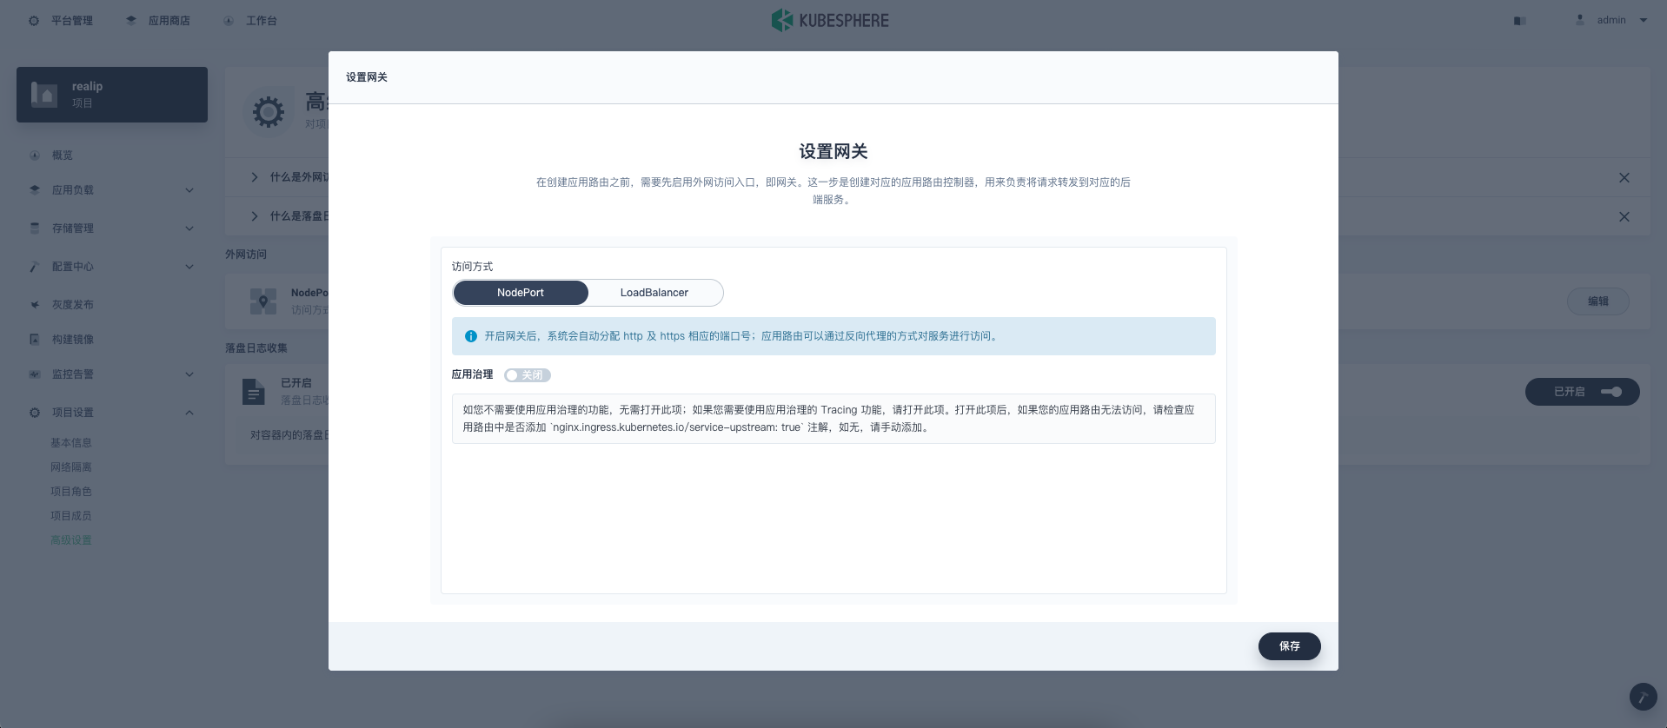Open 项目角色 under 项目设置
This screenshot has height=728, width=1667.
pyautogui.click(x=71, y=492)
